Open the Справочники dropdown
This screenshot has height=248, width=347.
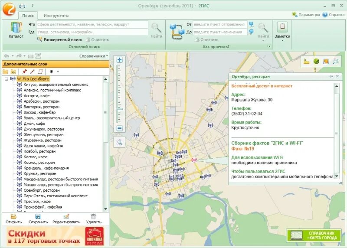tap(94, 56)
